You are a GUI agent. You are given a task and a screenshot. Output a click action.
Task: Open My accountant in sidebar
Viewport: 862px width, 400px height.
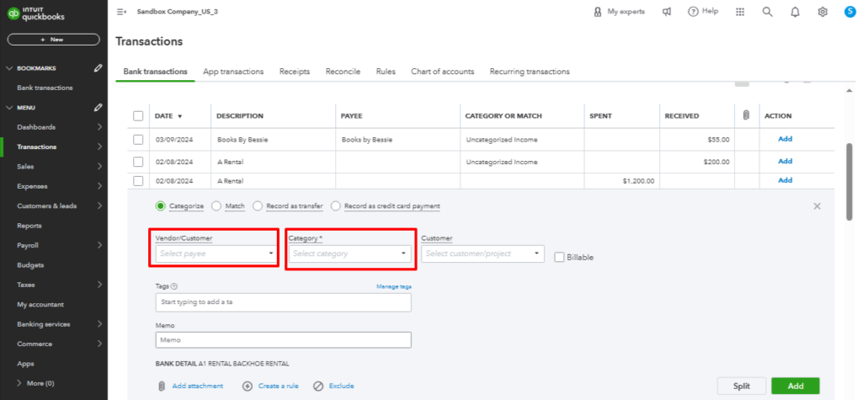click(x=40, y=304)
